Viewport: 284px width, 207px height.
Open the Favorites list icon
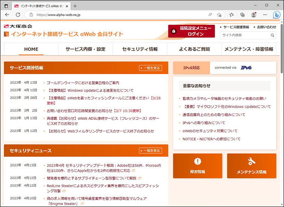click(x=232, y=15)
